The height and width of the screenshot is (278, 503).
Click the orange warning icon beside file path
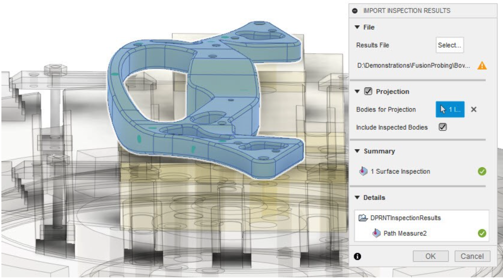[482, 66]
